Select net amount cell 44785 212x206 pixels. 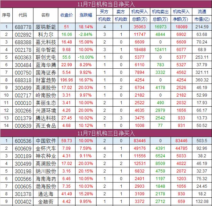point(181,148)
